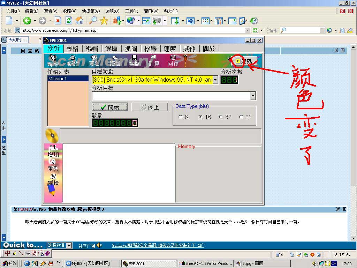This screenshot has width=357, height=268.
Task: Click the yellow star Favorites icon
Action: [104, 21]
